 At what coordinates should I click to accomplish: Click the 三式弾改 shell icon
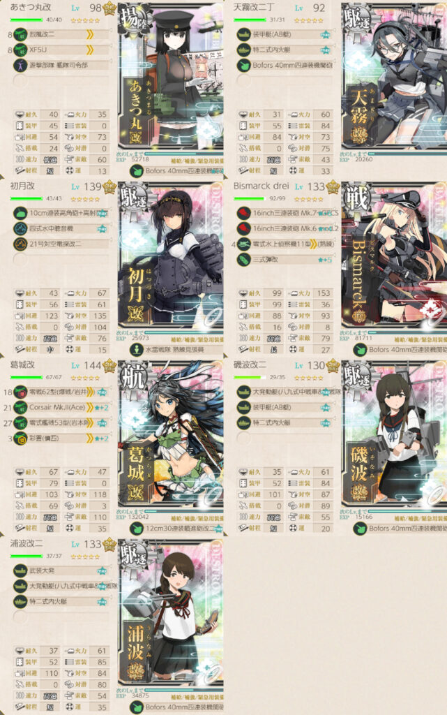point(243,260)
